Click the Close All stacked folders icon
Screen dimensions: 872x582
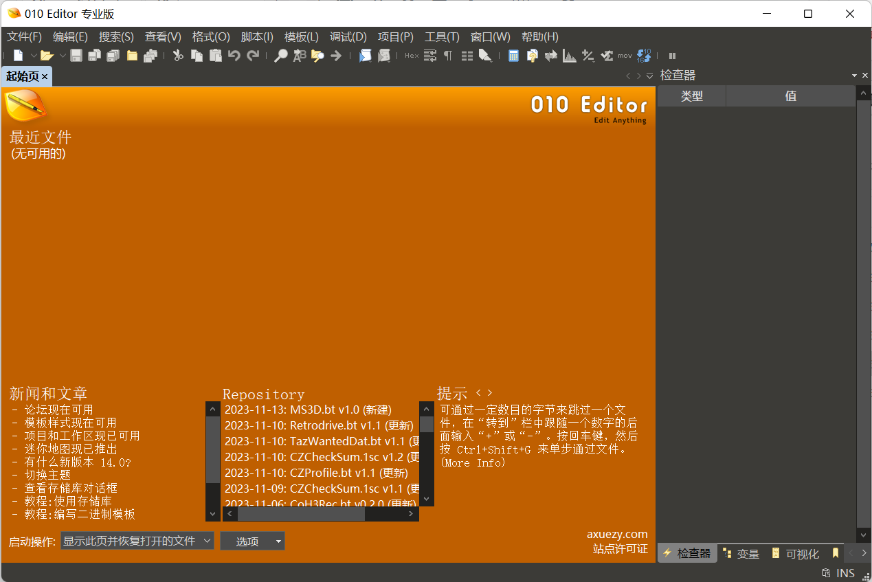coord(150,56)
